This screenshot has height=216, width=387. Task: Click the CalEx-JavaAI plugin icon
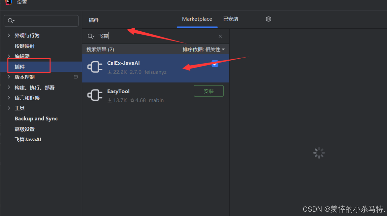(x=95, y=67)
